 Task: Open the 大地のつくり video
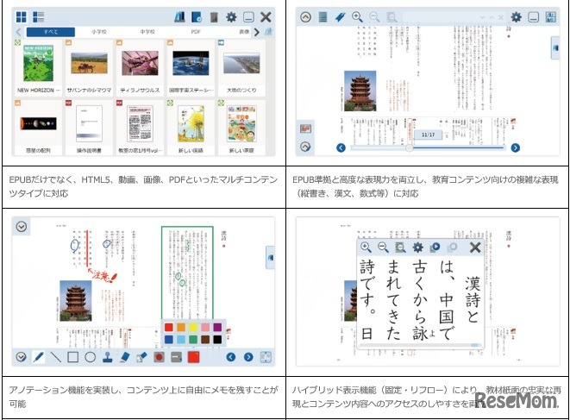241,67
